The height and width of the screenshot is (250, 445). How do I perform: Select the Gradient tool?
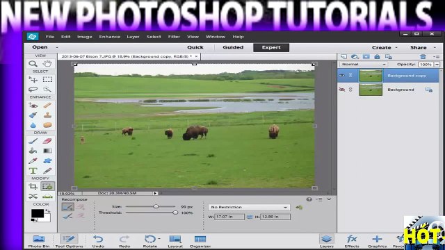pos(47,151)
